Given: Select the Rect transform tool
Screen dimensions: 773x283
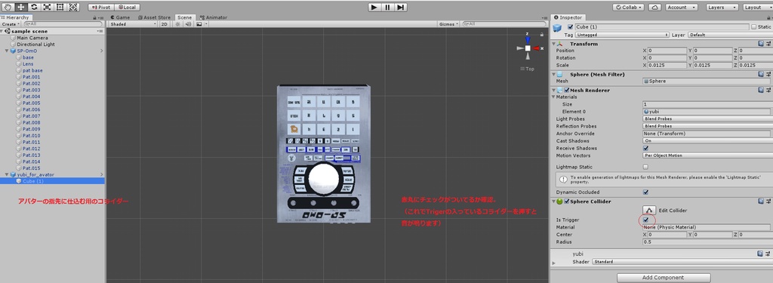Looking at the screenshot, I should [60, 7].
